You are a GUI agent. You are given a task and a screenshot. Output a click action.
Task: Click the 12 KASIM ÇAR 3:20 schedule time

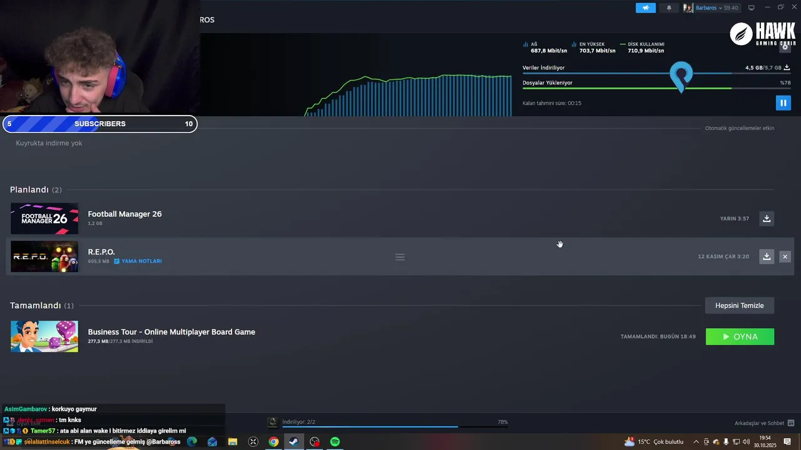point(723,256)
